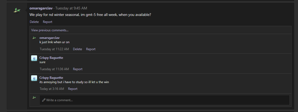Click the pencil icon in the comment box

44,100
